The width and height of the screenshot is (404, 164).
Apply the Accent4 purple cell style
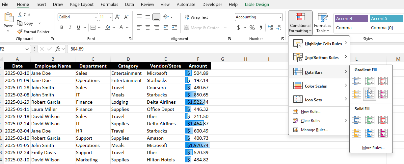coord(351,19)
